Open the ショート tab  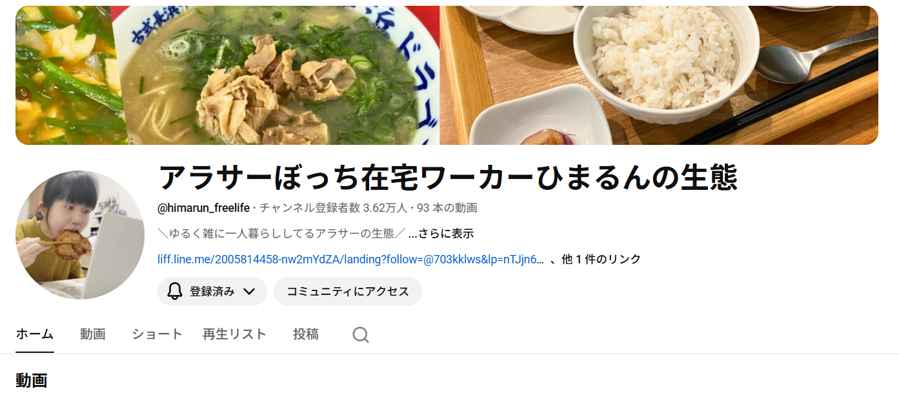pyautogui.click(x=157, y=334)
